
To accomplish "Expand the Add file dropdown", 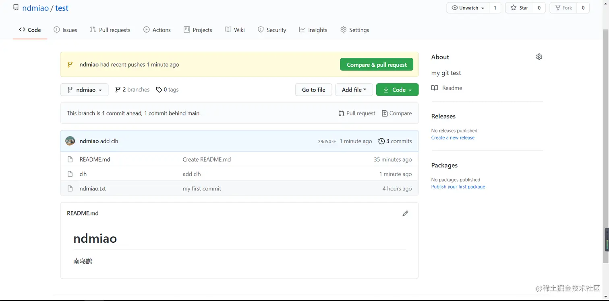I will point(354,90).
